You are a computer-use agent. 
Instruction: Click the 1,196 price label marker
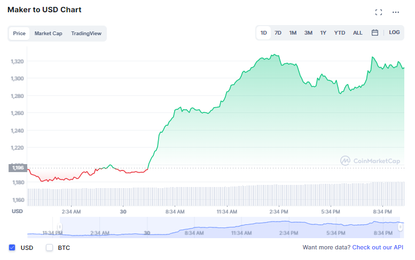[18, 168]
